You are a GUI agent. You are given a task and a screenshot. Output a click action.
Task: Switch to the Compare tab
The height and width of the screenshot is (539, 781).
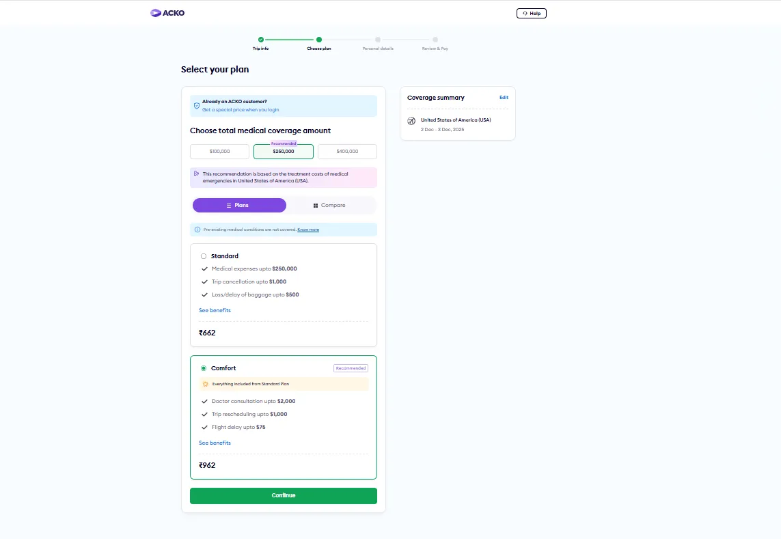329,205
